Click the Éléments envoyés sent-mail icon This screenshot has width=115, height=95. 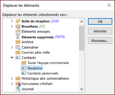18,31
